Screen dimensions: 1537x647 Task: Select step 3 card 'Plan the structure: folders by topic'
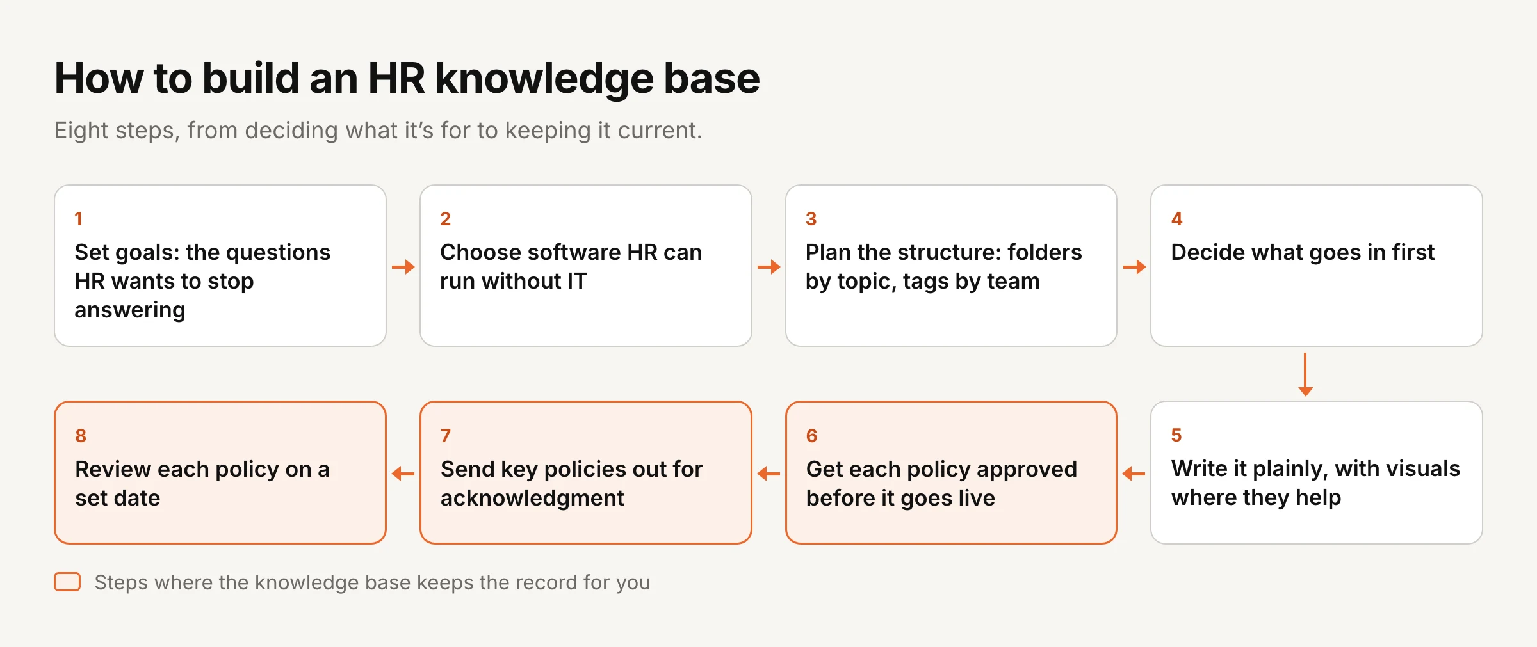click(x=951, y=266)
